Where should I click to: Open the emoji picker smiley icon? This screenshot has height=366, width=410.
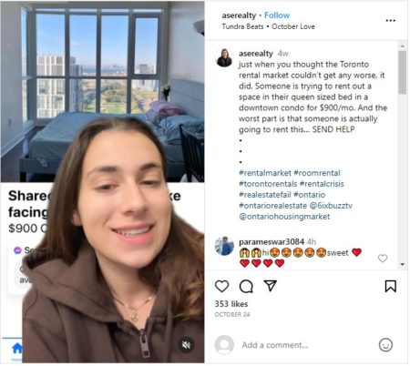[385, 345]
